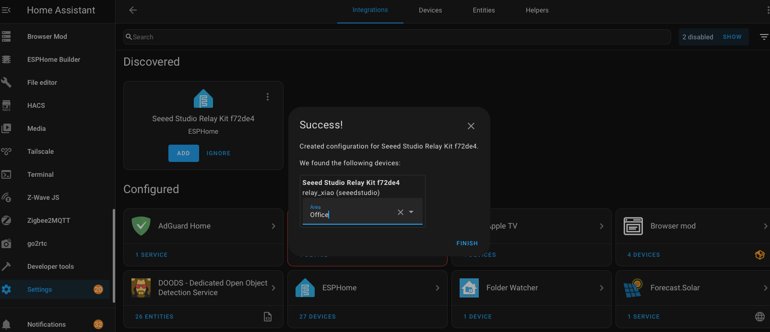
Task: Expand the DOODS integration chevron
Action: [273, 288]
